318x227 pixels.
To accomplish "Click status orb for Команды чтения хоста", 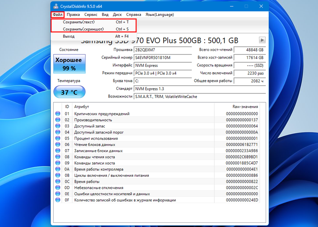I will (58, 157).
